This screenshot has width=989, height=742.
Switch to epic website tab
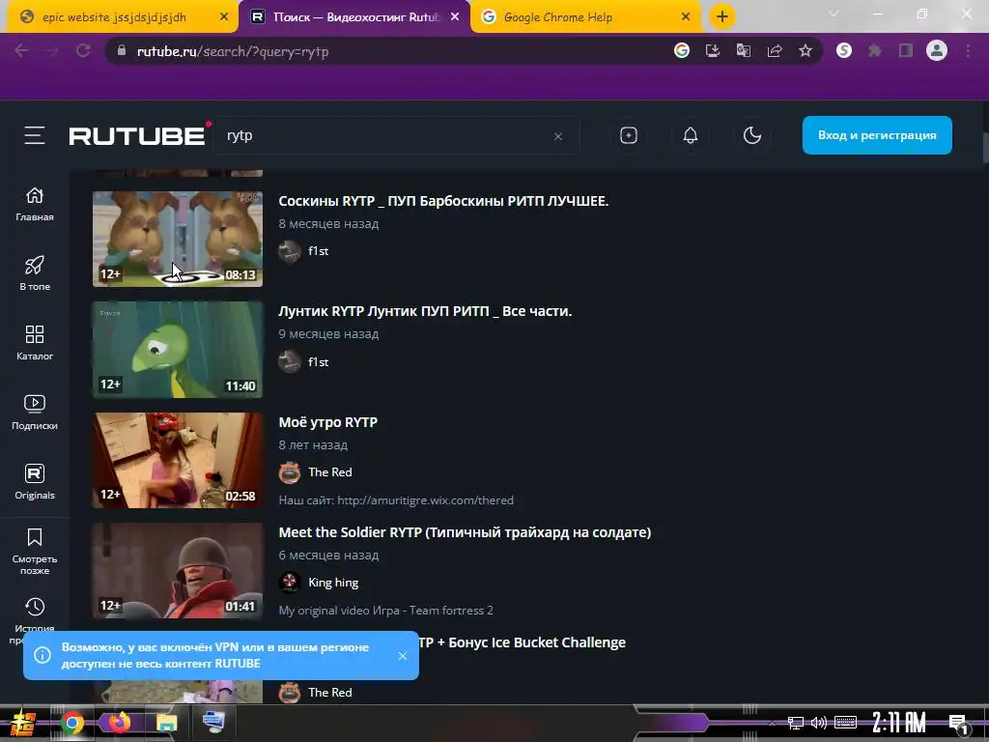tap(114, 17)
